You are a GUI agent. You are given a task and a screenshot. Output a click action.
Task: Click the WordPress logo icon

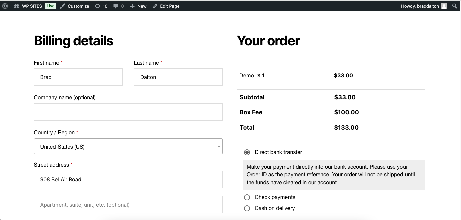(5, 6)
